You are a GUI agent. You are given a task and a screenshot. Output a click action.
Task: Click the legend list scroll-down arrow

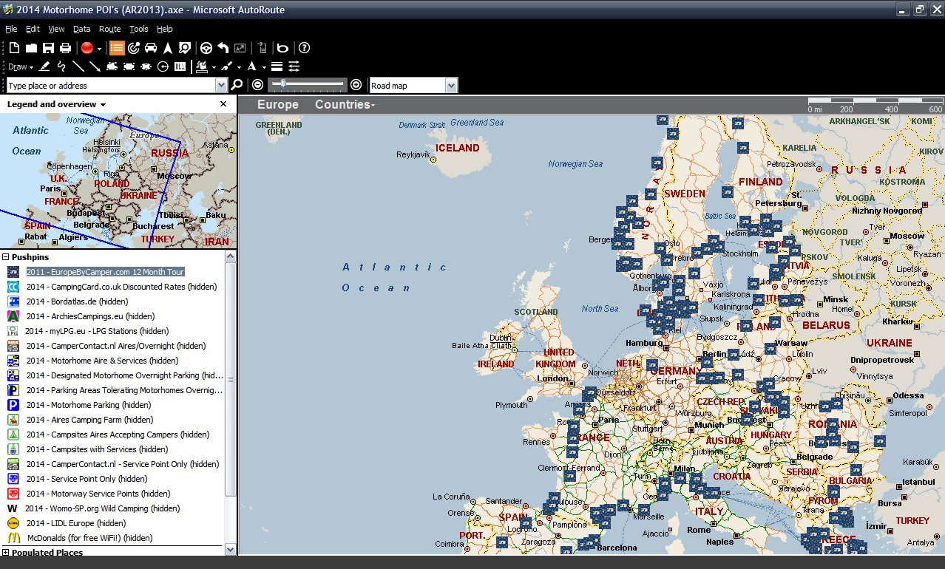coord(230,549)
